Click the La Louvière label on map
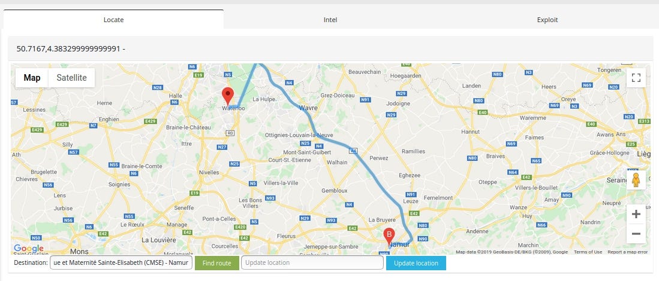This screenshot has width=659, height=281. point(158,240)
